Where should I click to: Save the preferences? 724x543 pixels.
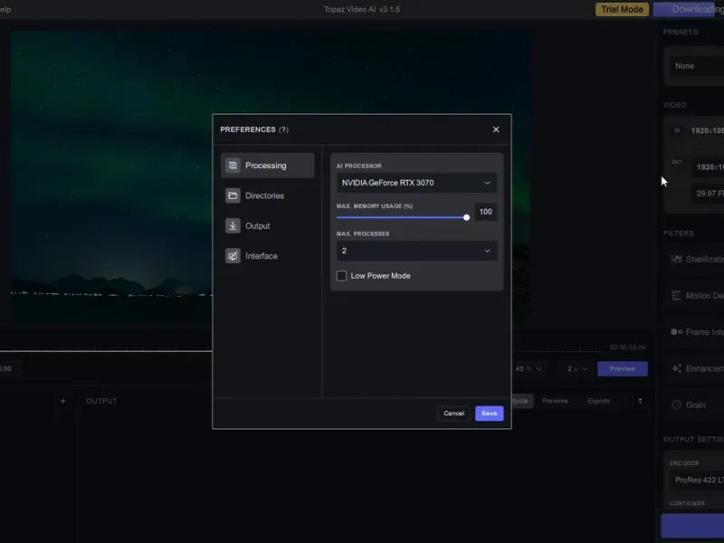(x=490, y=414)
